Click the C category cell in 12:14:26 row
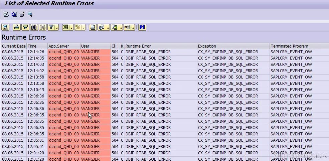This screenshot has height=161, width=329. (x=122, y=52)
